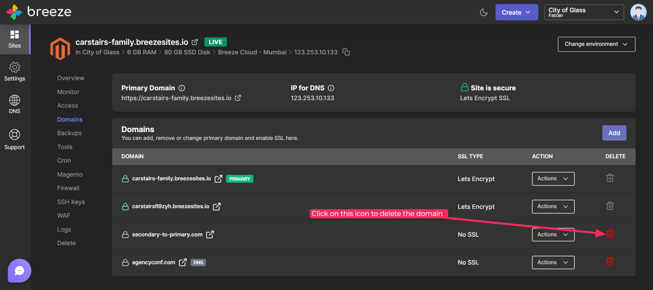Open Logs section
This screenshot has width=653, height=290.
click(64, 230)
